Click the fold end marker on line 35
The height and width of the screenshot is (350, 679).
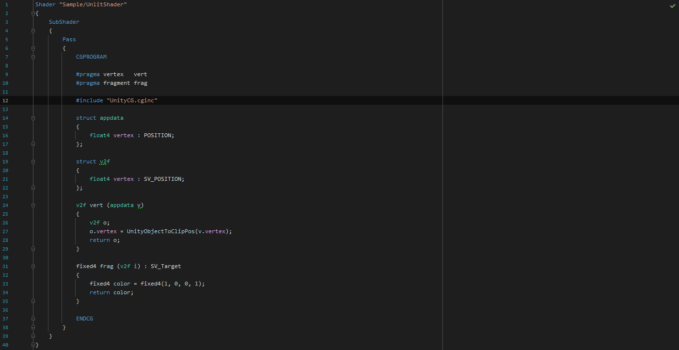(33, 301)
